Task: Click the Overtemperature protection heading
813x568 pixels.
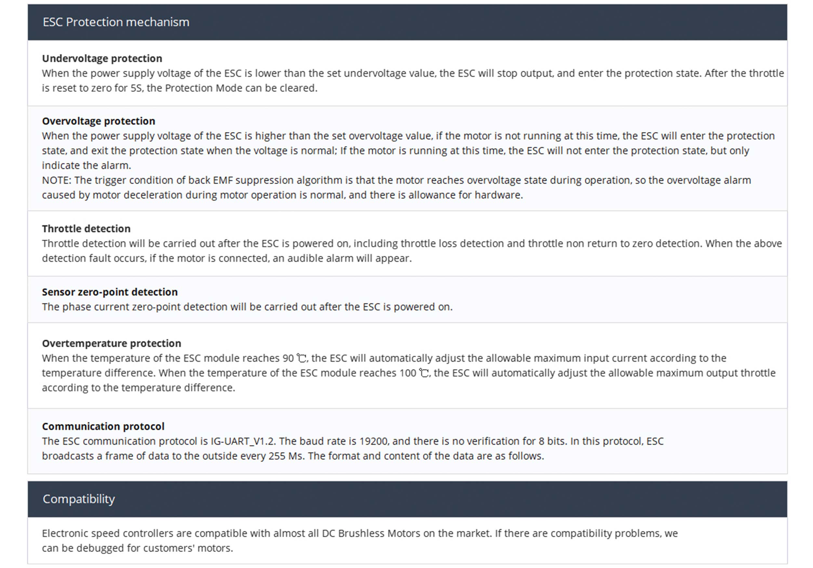Action: tap(112, 343)
